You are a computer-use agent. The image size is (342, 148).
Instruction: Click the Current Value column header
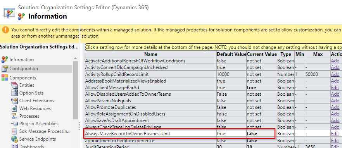[x=262, y=54]
